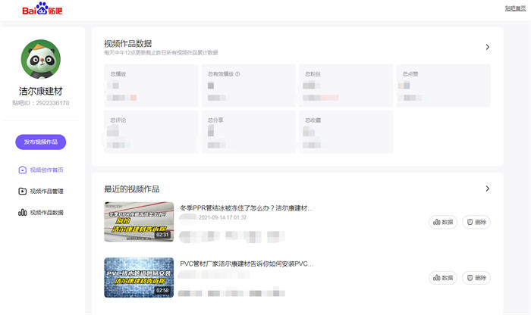Open 视频作品管理 in the sidebar
Viewport: 531px width, 315px height.
coord(46,192)
